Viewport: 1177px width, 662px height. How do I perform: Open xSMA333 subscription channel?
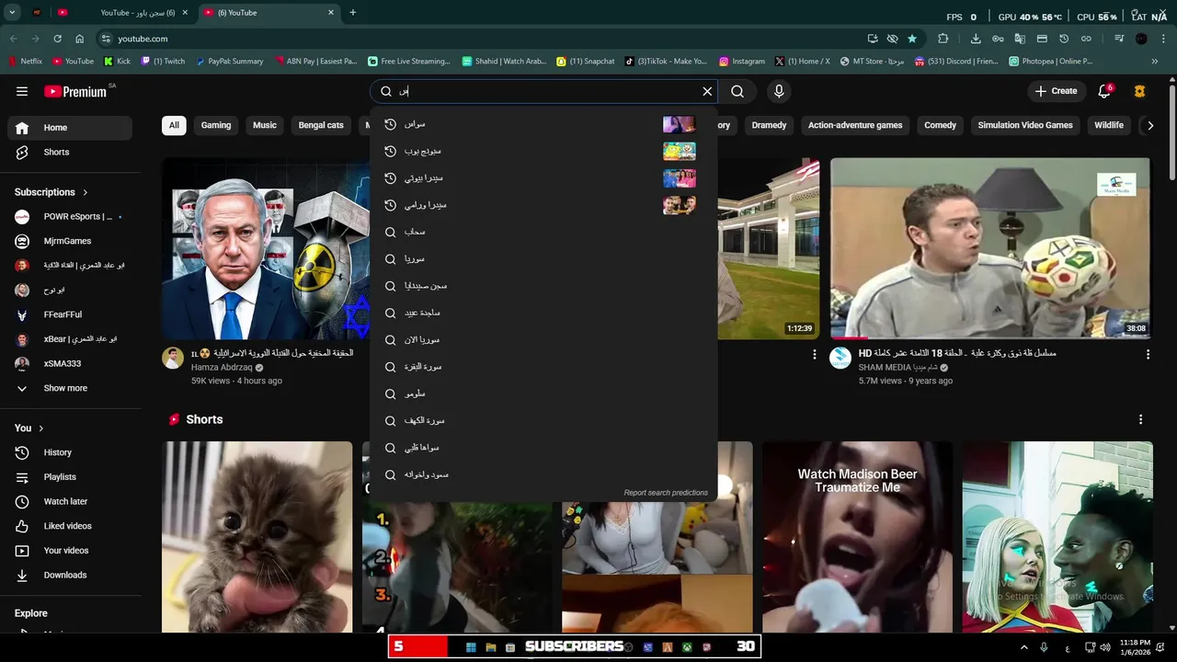click(x=70, y=363)
